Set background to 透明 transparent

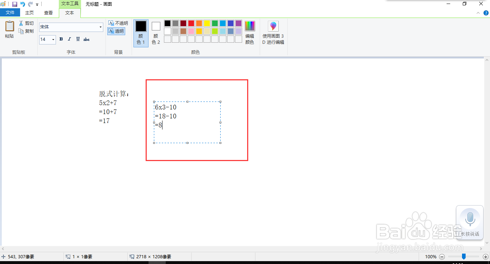click(116, 31)
